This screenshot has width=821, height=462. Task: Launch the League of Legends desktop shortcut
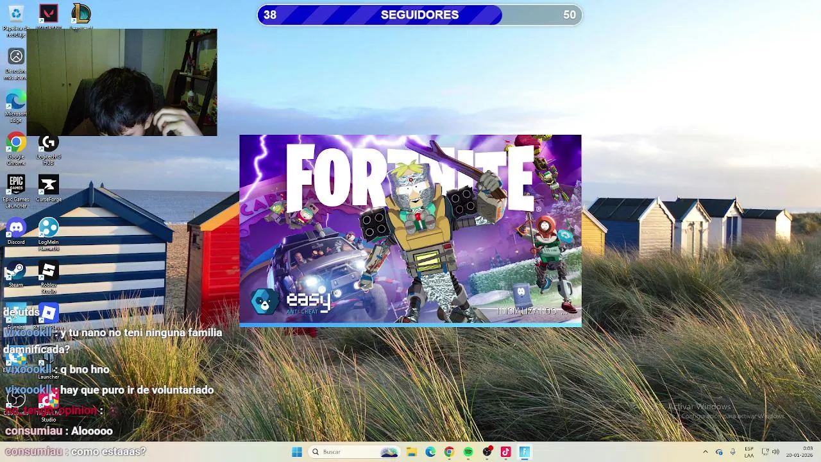tap(81, 16)
